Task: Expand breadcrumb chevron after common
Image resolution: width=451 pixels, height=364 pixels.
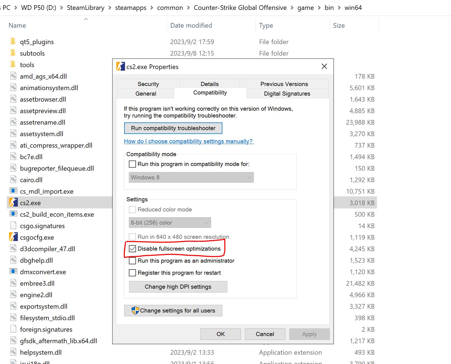Action: pyautogui.click(x=188, y=8)
